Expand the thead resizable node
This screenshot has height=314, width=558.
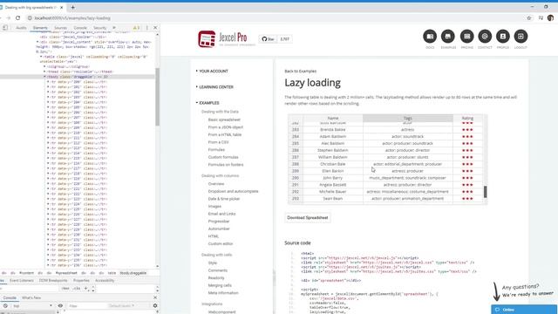pyautogui.click(x=44, y=72)
